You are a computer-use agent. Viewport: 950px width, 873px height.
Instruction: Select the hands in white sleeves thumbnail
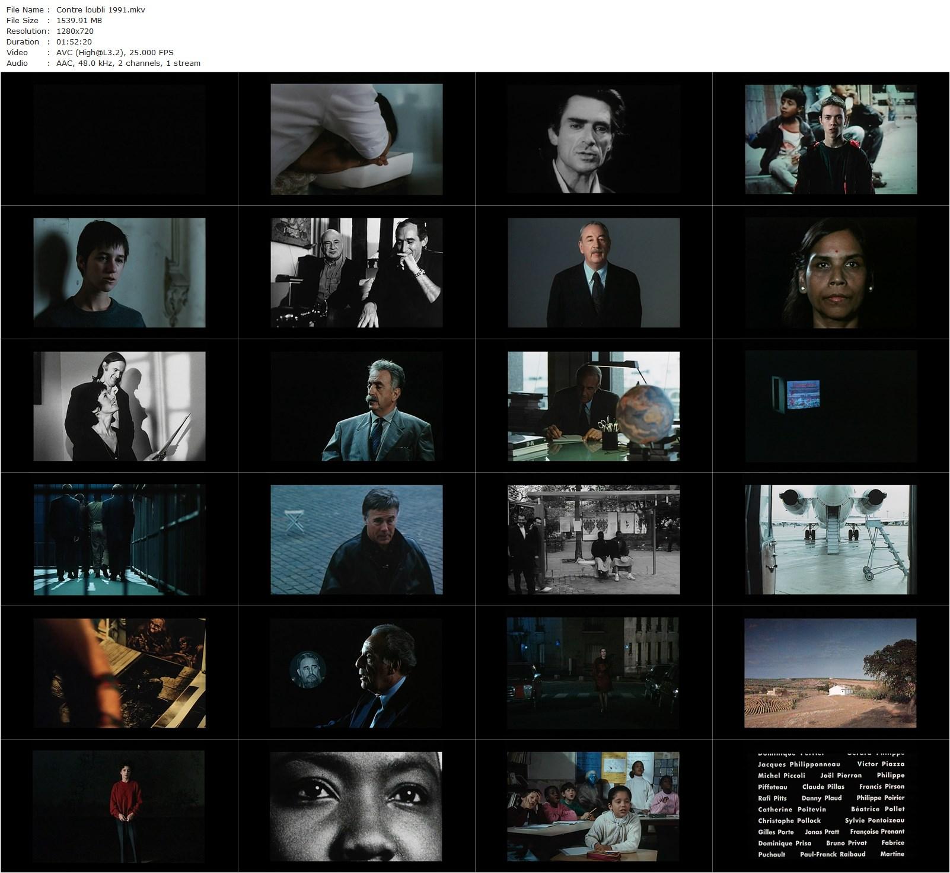pos(356,139)
